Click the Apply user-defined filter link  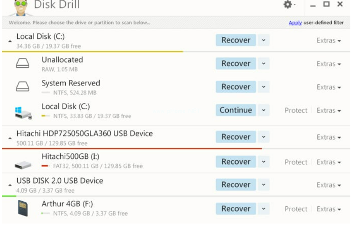295,23
